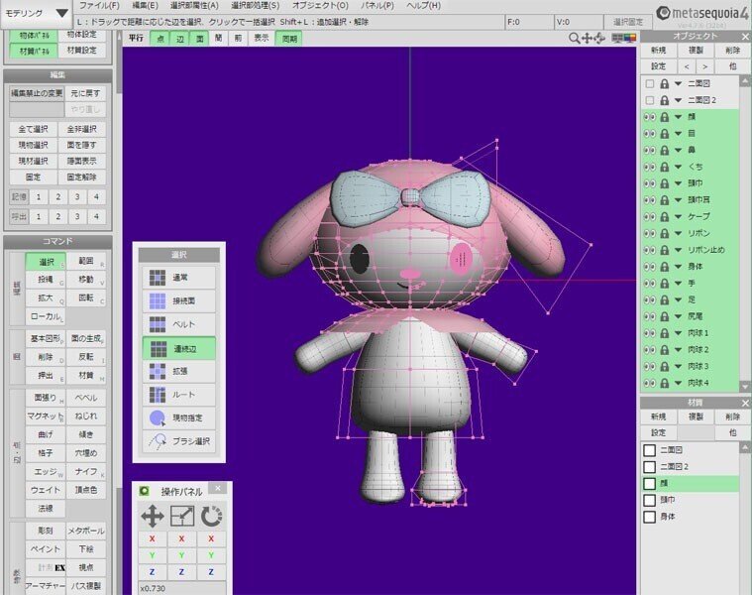Toggle the lock icon on the 尻尾 object

click(x=664, y=316)
